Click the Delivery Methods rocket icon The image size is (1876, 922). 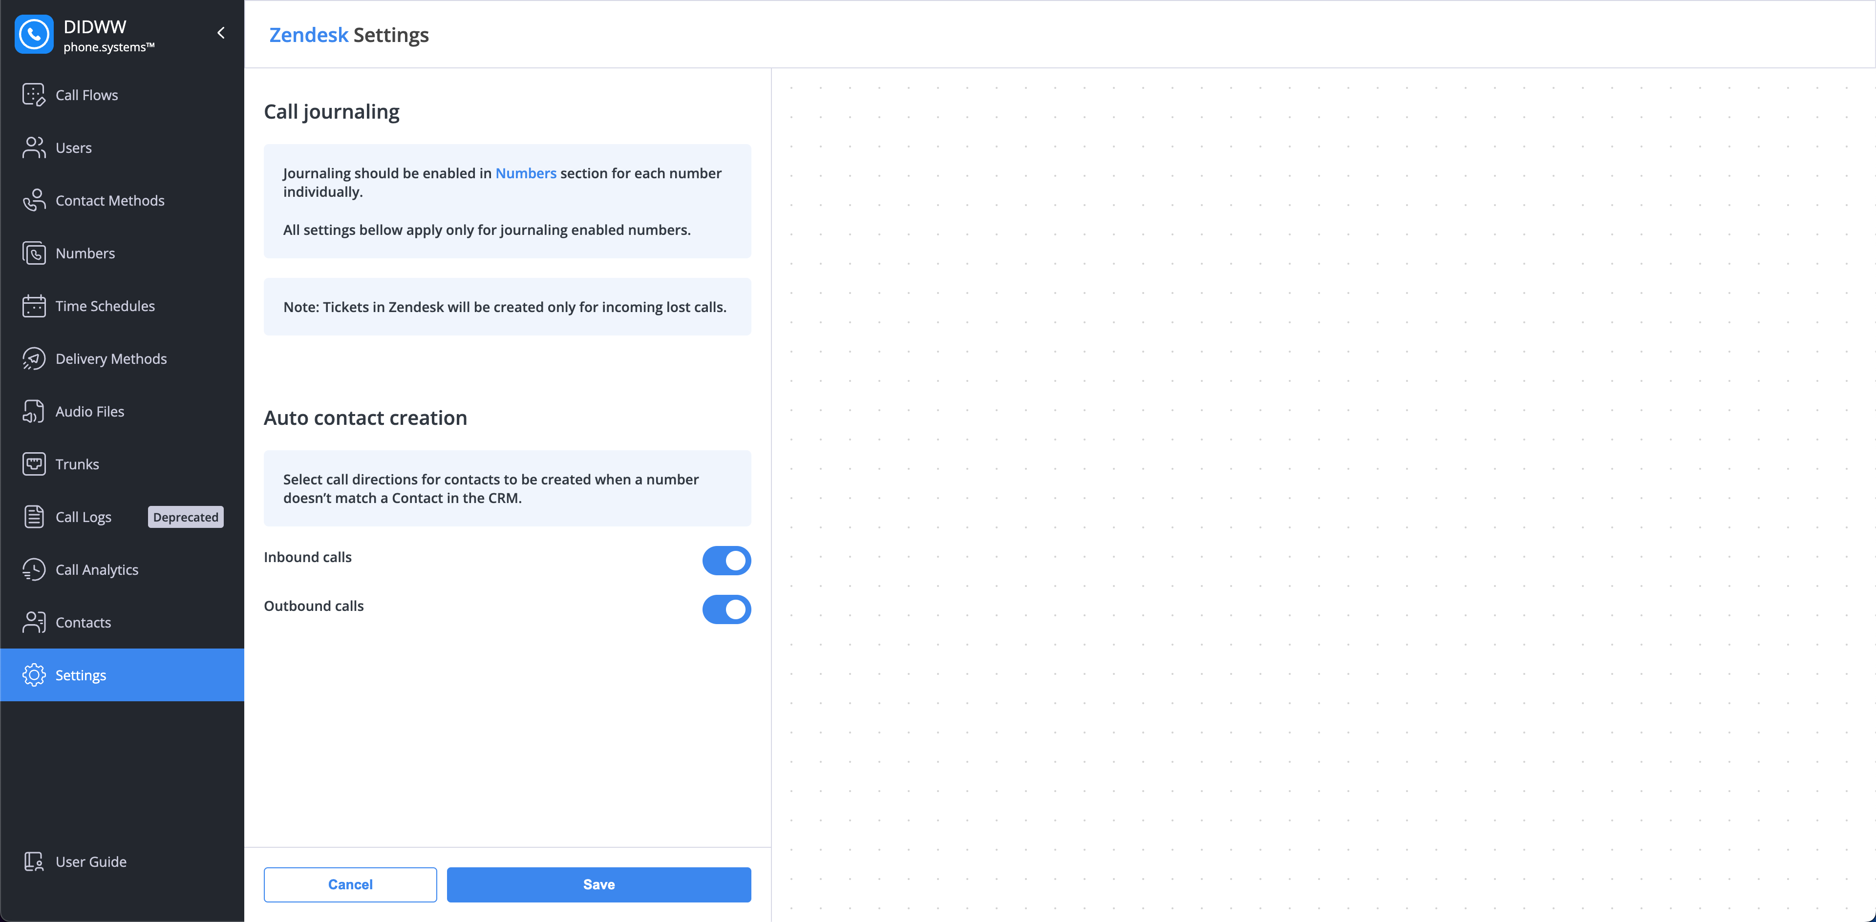34,359
